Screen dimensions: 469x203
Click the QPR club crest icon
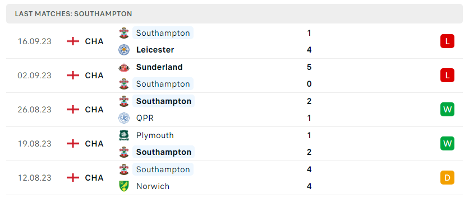(124, 118)
